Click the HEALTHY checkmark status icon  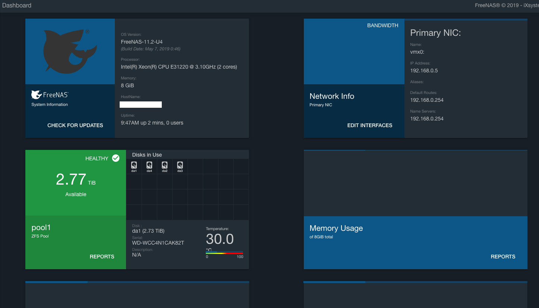[x=116, y=158]
